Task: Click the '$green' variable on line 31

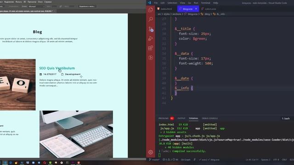Action: (x=199, y=38)
